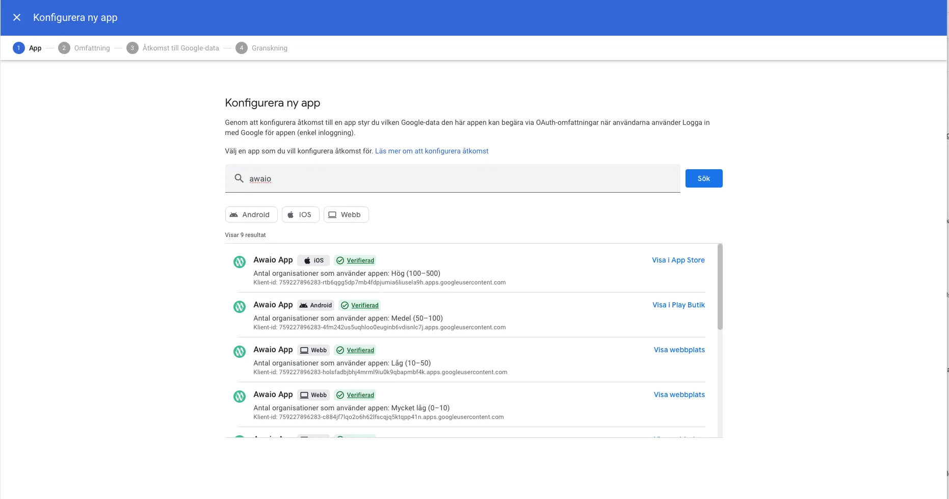Click the Sök button
The height and width of the screenshot is (499, 949).
click(x=704, y=178)
